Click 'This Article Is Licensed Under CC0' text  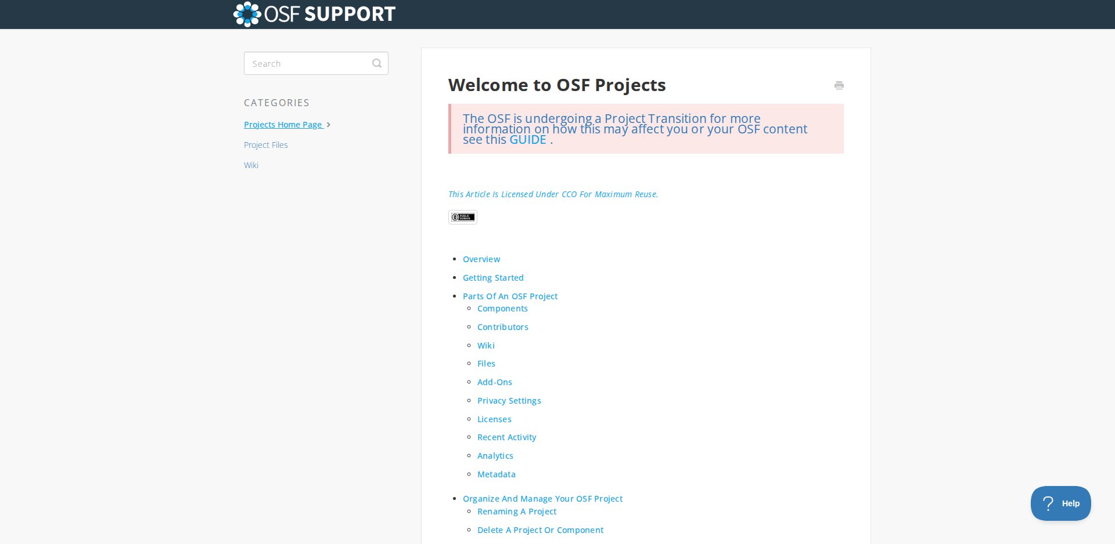553,194
